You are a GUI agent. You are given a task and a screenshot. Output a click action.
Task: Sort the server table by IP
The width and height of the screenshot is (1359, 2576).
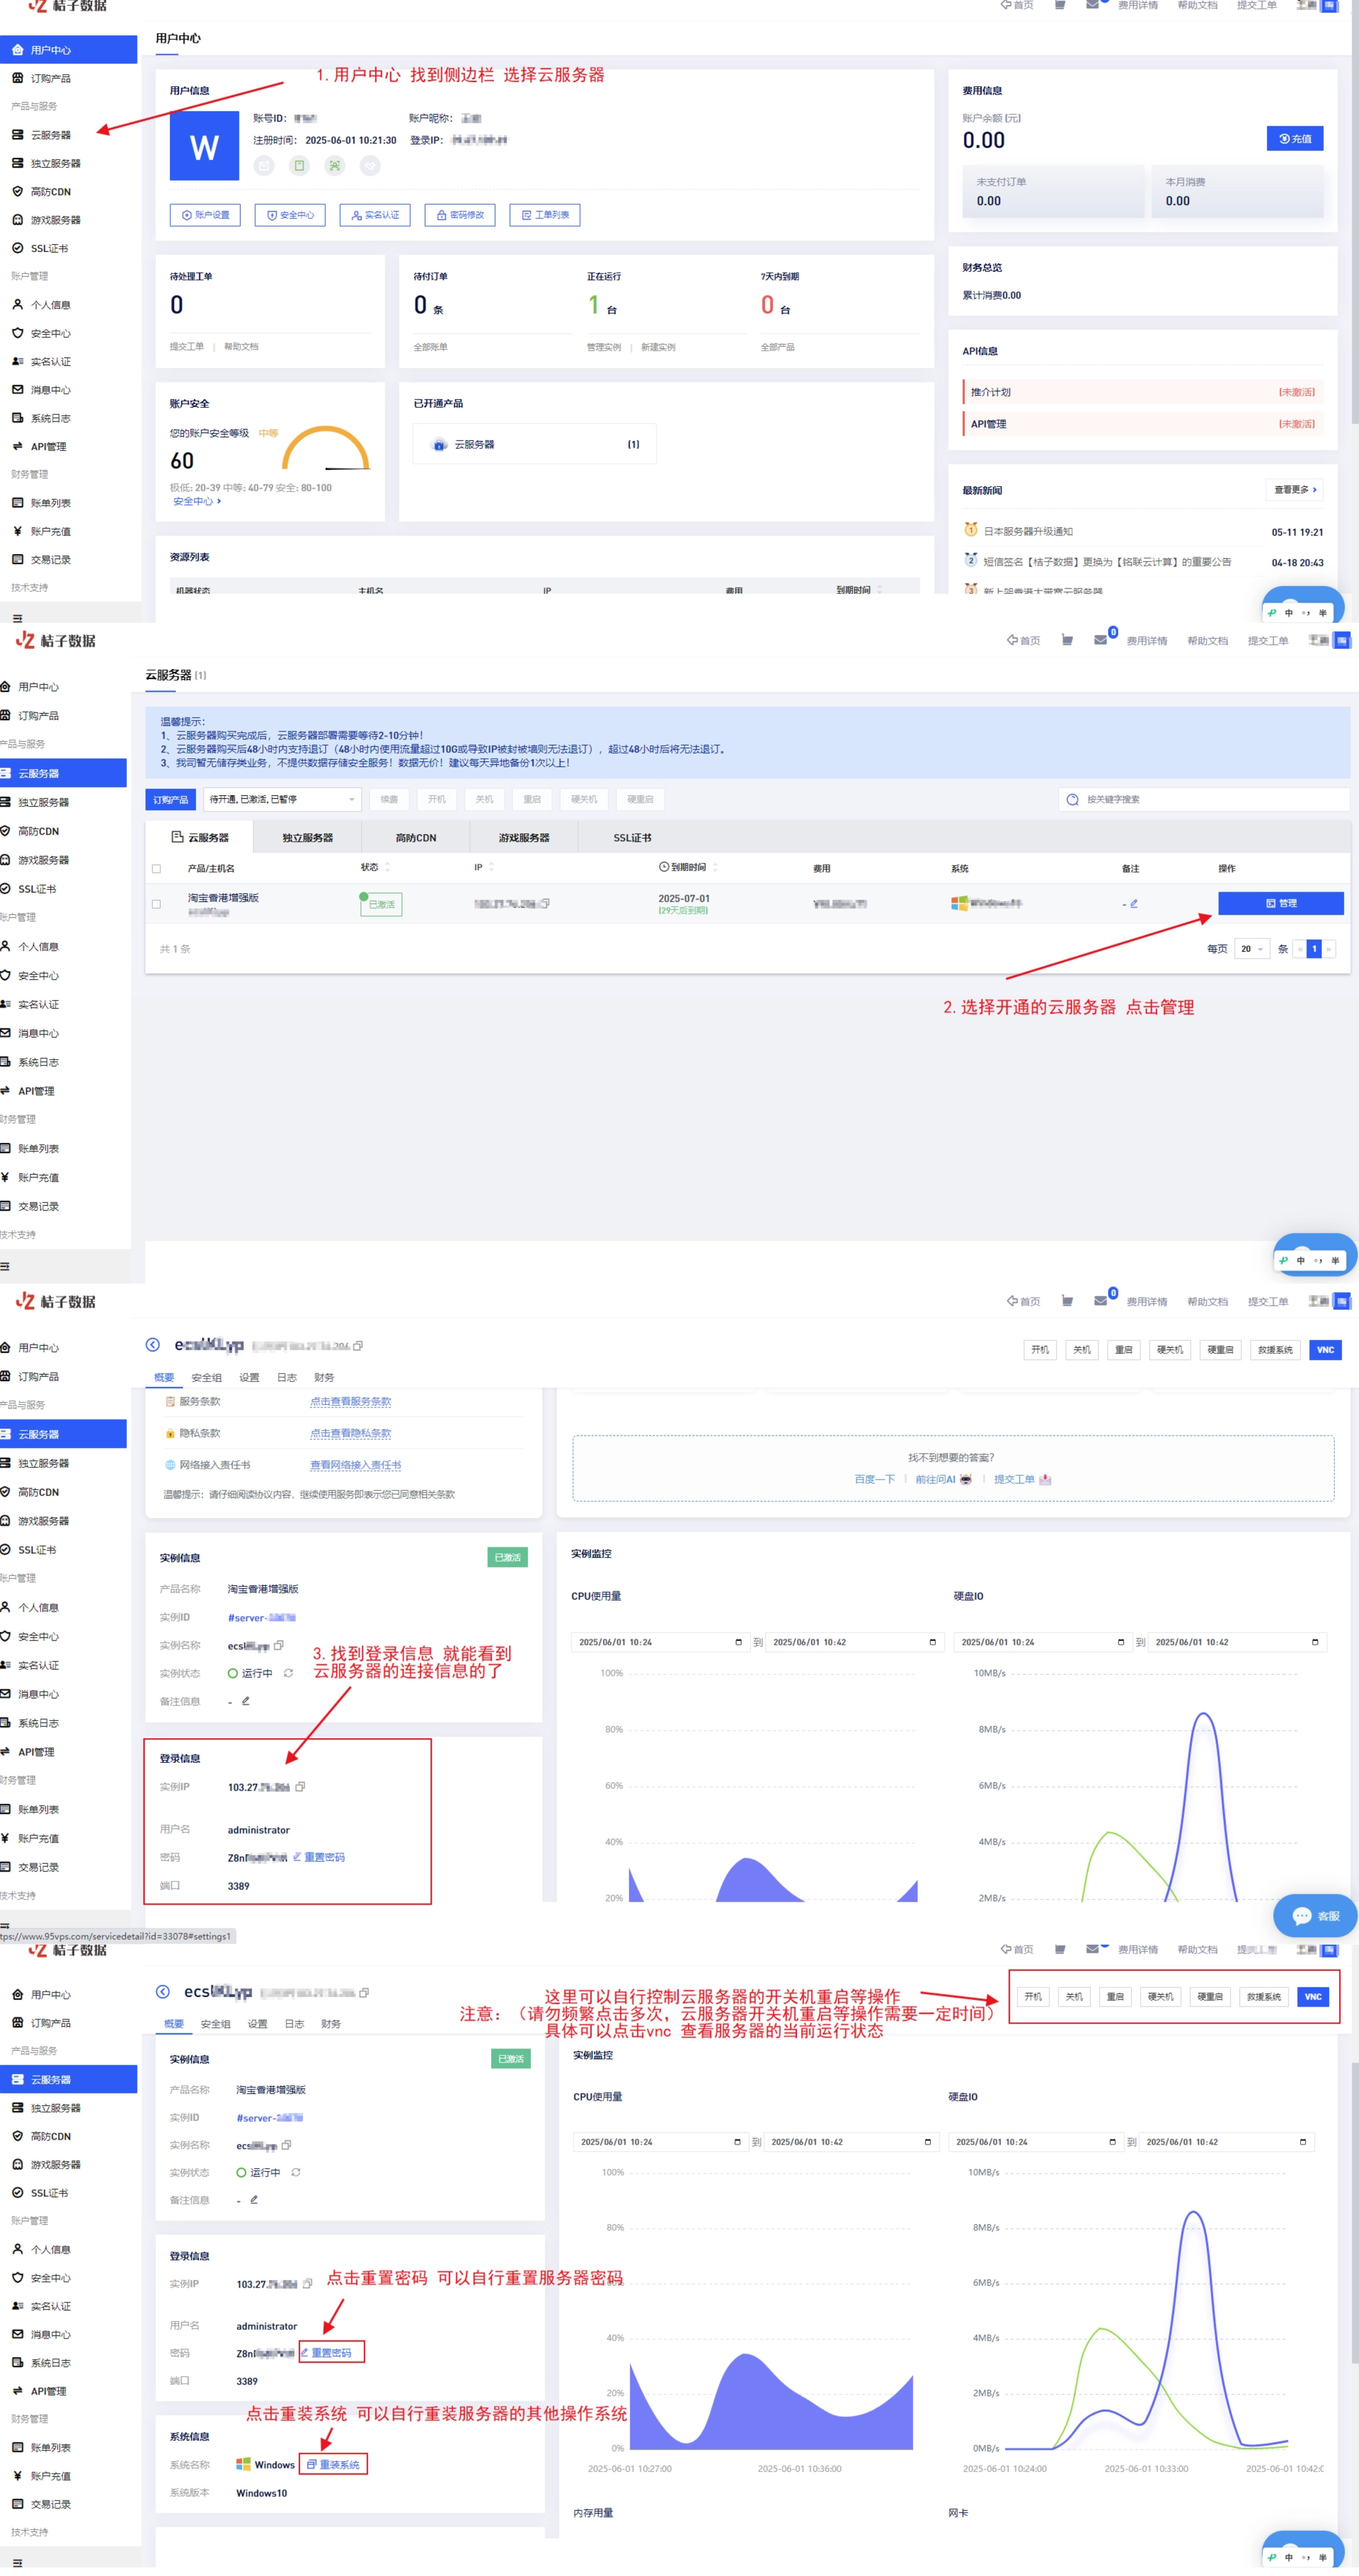point(491,867)
